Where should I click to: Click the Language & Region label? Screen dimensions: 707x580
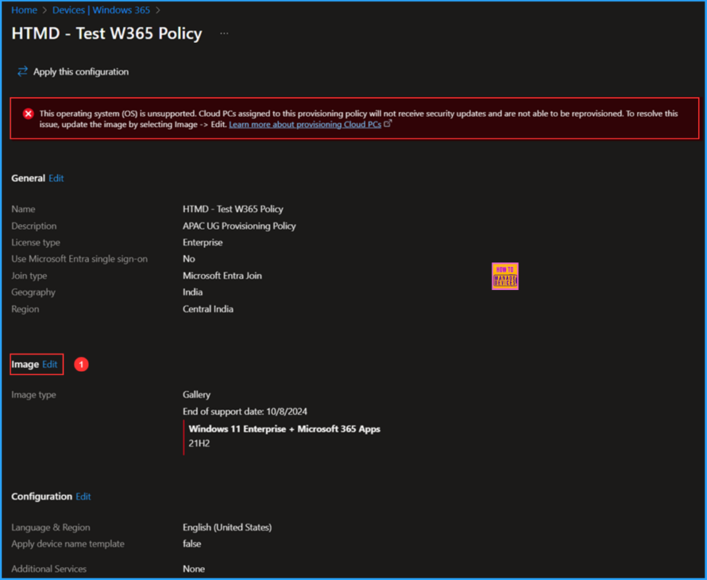click(50, 528)
